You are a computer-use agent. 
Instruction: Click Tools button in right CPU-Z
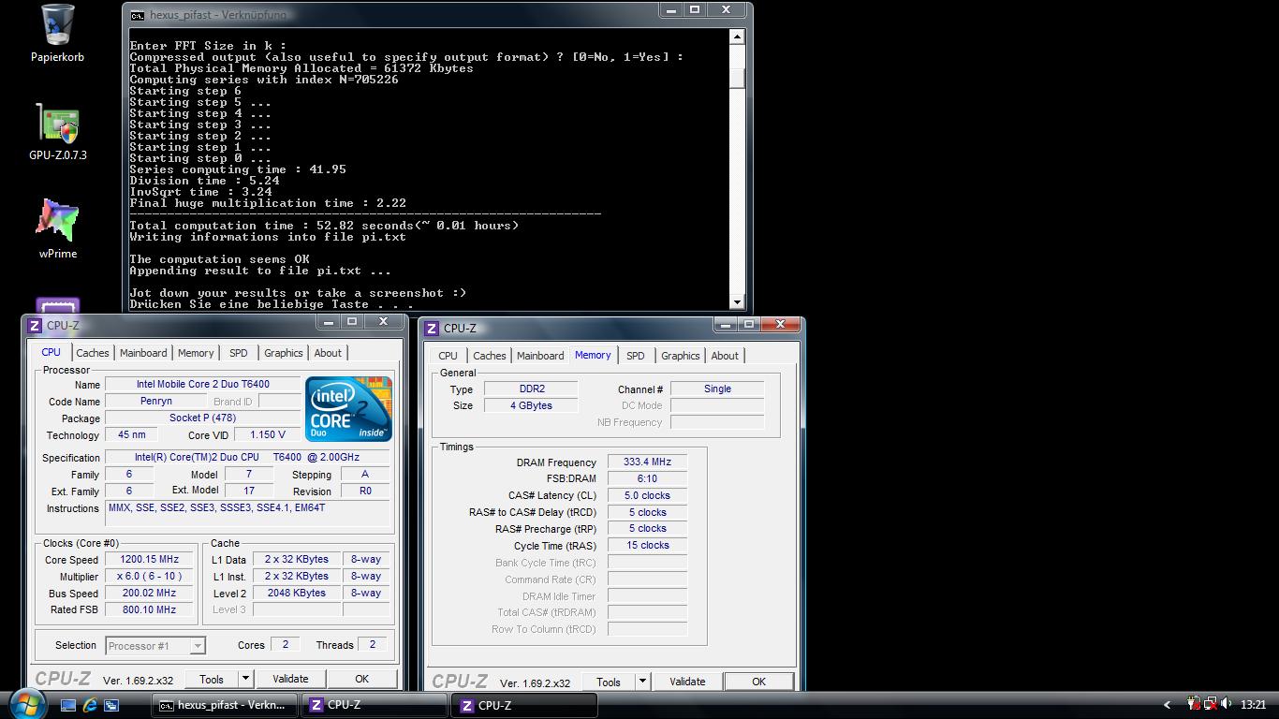pos(609,682)
